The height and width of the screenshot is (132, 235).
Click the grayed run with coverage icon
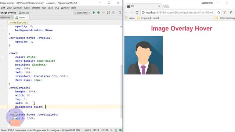pos(104,12)
